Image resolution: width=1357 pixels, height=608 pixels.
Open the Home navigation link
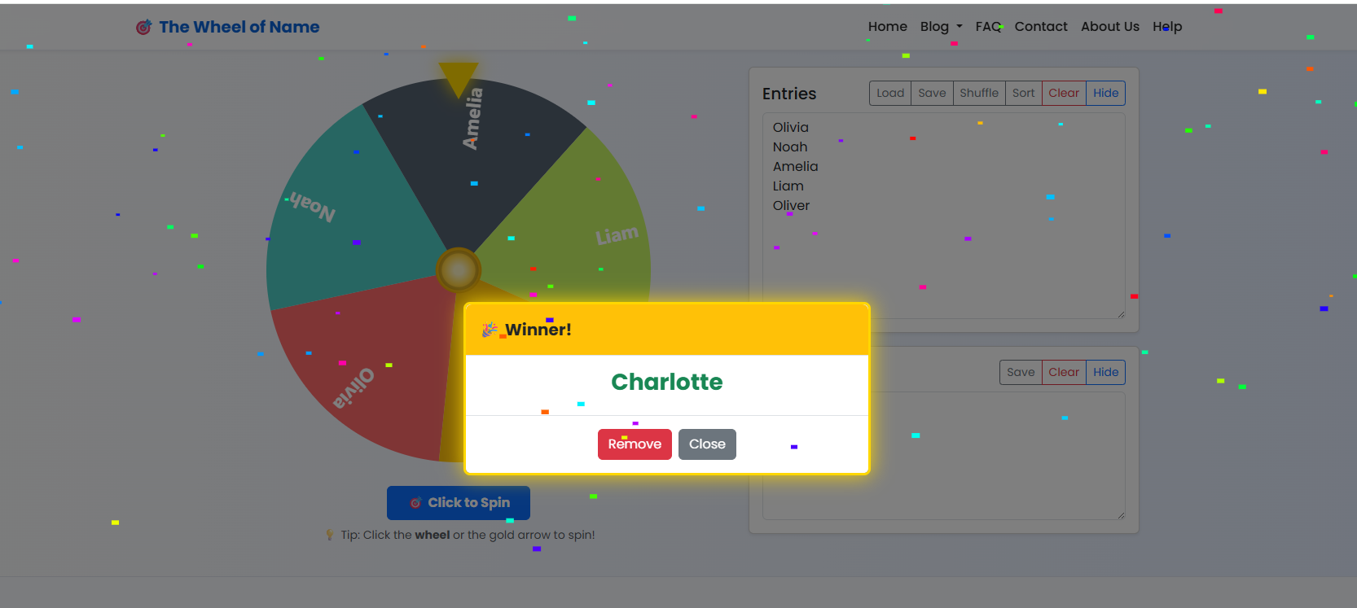click(x=887, y=27)
